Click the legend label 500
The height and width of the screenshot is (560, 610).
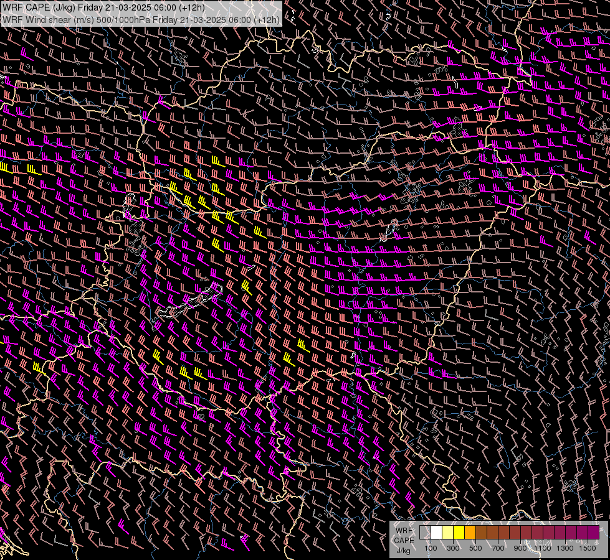click(475, 548)
